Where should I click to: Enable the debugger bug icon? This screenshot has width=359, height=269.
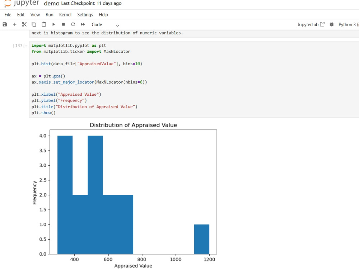tap(331, 24)
